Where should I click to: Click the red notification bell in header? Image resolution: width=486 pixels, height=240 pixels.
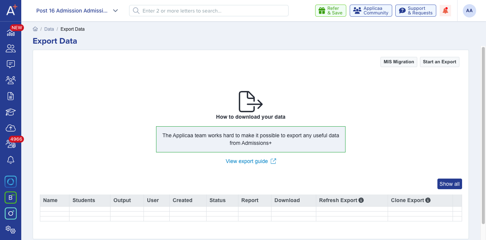click(x=445, y=11)
